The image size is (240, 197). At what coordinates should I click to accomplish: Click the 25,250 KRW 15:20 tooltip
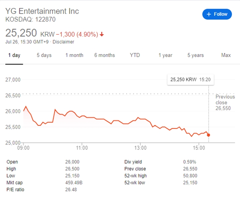[191, 79]
